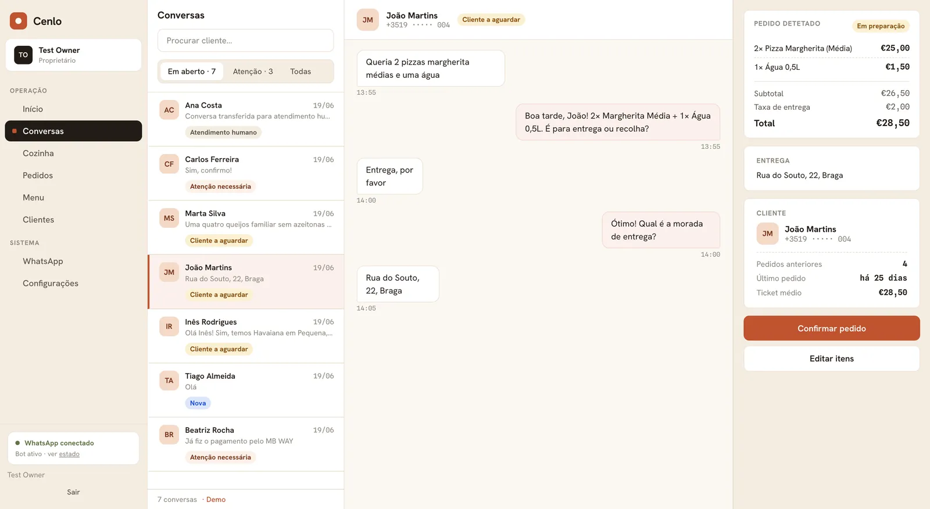The height and width of the screenshot is (509, 930).
Task: Click the JM avatar in the Cliente card
Action: point(768,234)
